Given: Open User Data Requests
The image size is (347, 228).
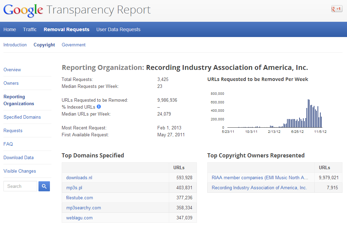Looking at the screenshot, I should [118, 29].
